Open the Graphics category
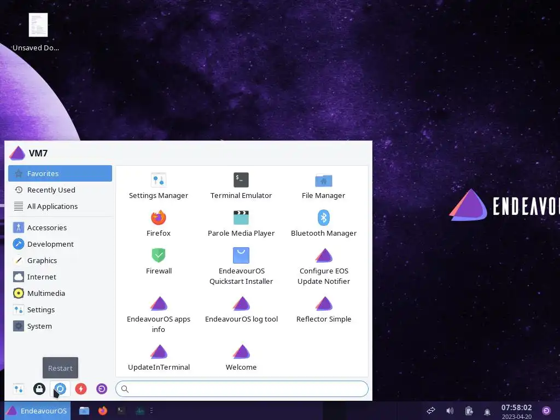Screen dimensions: 560x420 pos(60,260)
